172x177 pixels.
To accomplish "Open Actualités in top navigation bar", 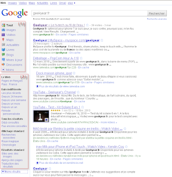I will pos(43,3).
